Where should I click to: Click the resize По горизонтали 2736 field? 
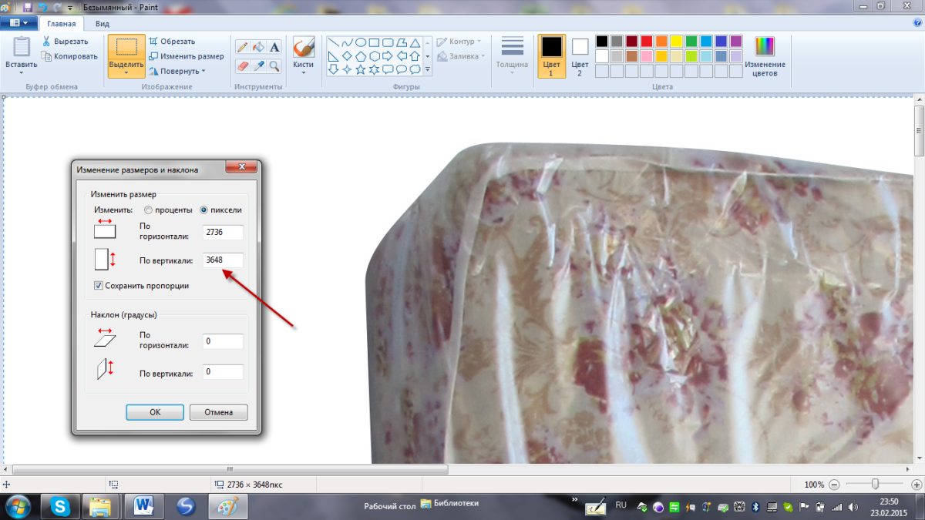[223, 232]
